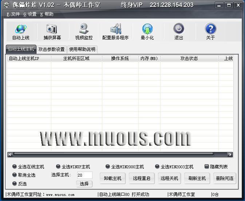The height and width of the screenshot is (201, 245).
Task: Select the 全选在线主机 radio button
Action: click(14, 166)
